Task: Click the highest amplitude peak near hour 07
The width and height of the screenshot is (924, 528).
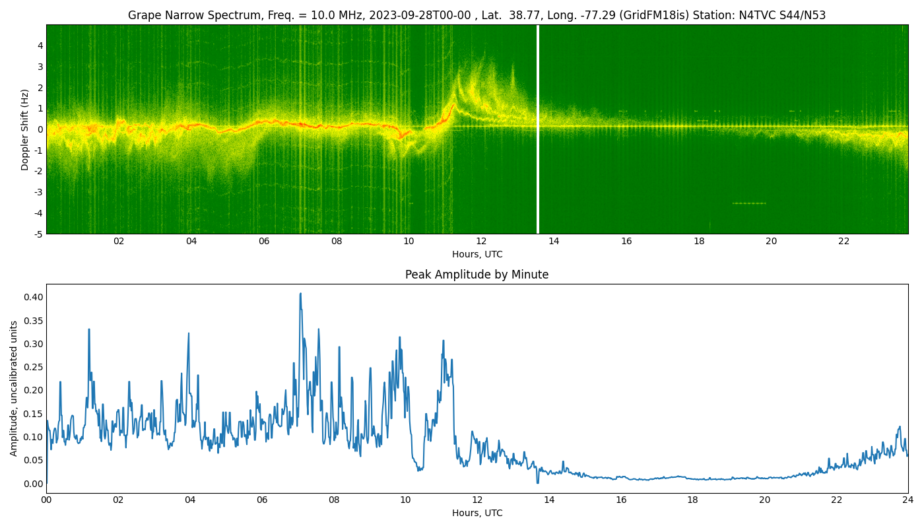Action: pos(302,292)
